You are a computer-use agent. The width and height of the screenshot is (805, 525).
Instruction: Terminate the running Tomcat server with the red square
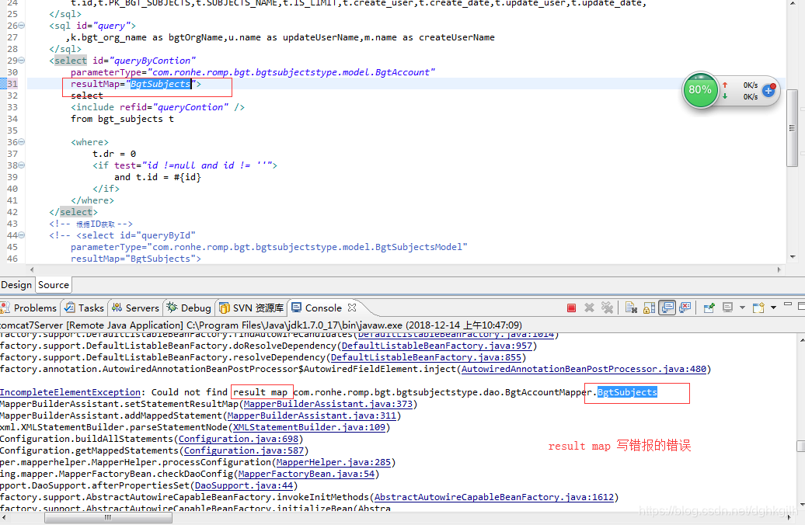coord(571,308)
